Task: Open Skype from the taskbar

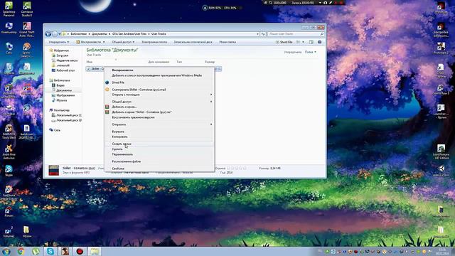Action: click(x=50, y=251)
